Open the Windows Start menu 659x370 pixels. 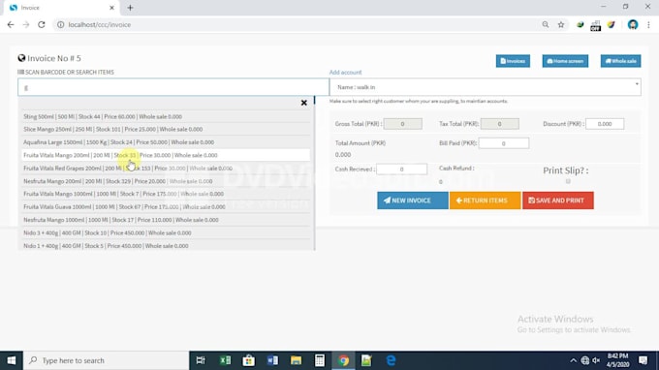tap(12, 360)
